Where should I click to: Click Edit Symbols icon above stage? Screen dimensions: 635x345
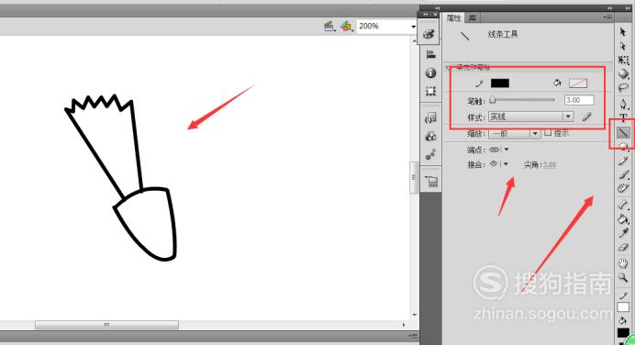click(346, 27)
